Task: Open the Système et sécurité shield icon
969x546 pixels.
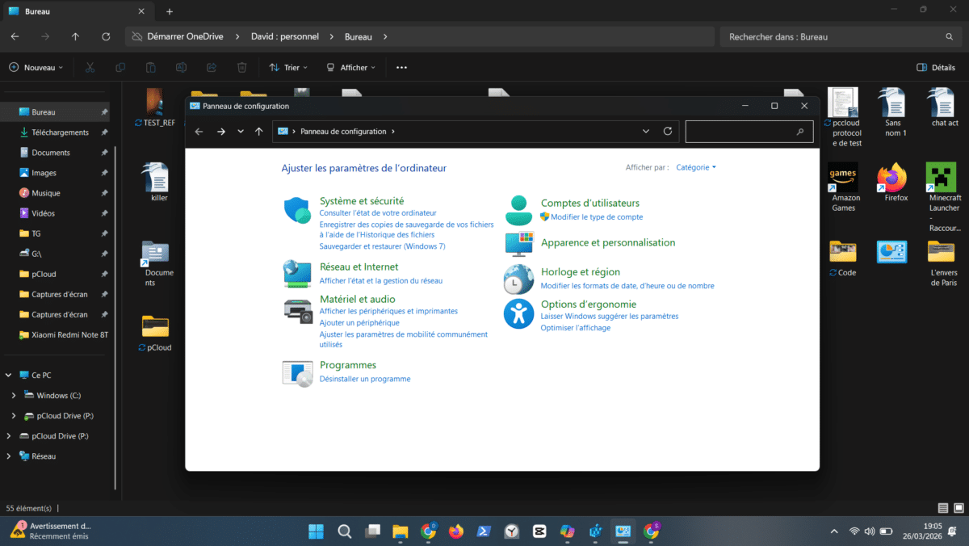Action: [x=297, y=208]
